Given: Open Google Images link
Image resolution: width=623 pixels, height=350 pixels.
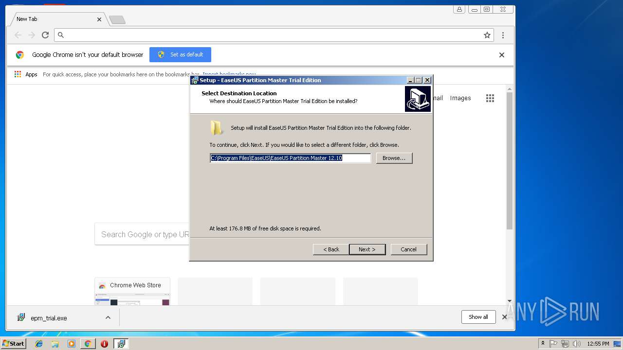Looking at the screenshot, I should (x=460, y=98).
